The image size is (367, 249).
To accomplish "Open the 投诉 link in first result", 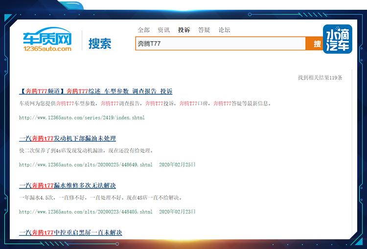I will (x=166, y=91).
